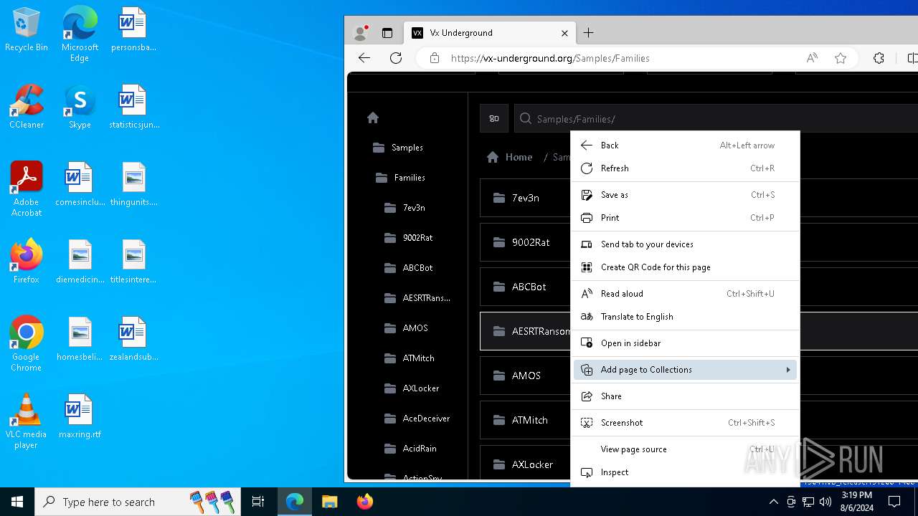
Task: Choose Inspect from context menu
Action: (685, 472)
